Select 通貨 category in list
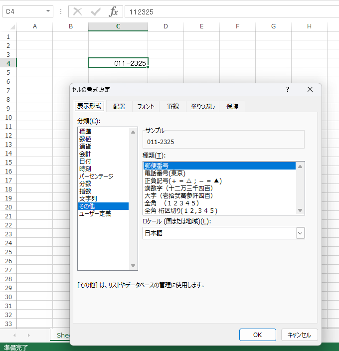The image size is (339, 351). point(85,147)
